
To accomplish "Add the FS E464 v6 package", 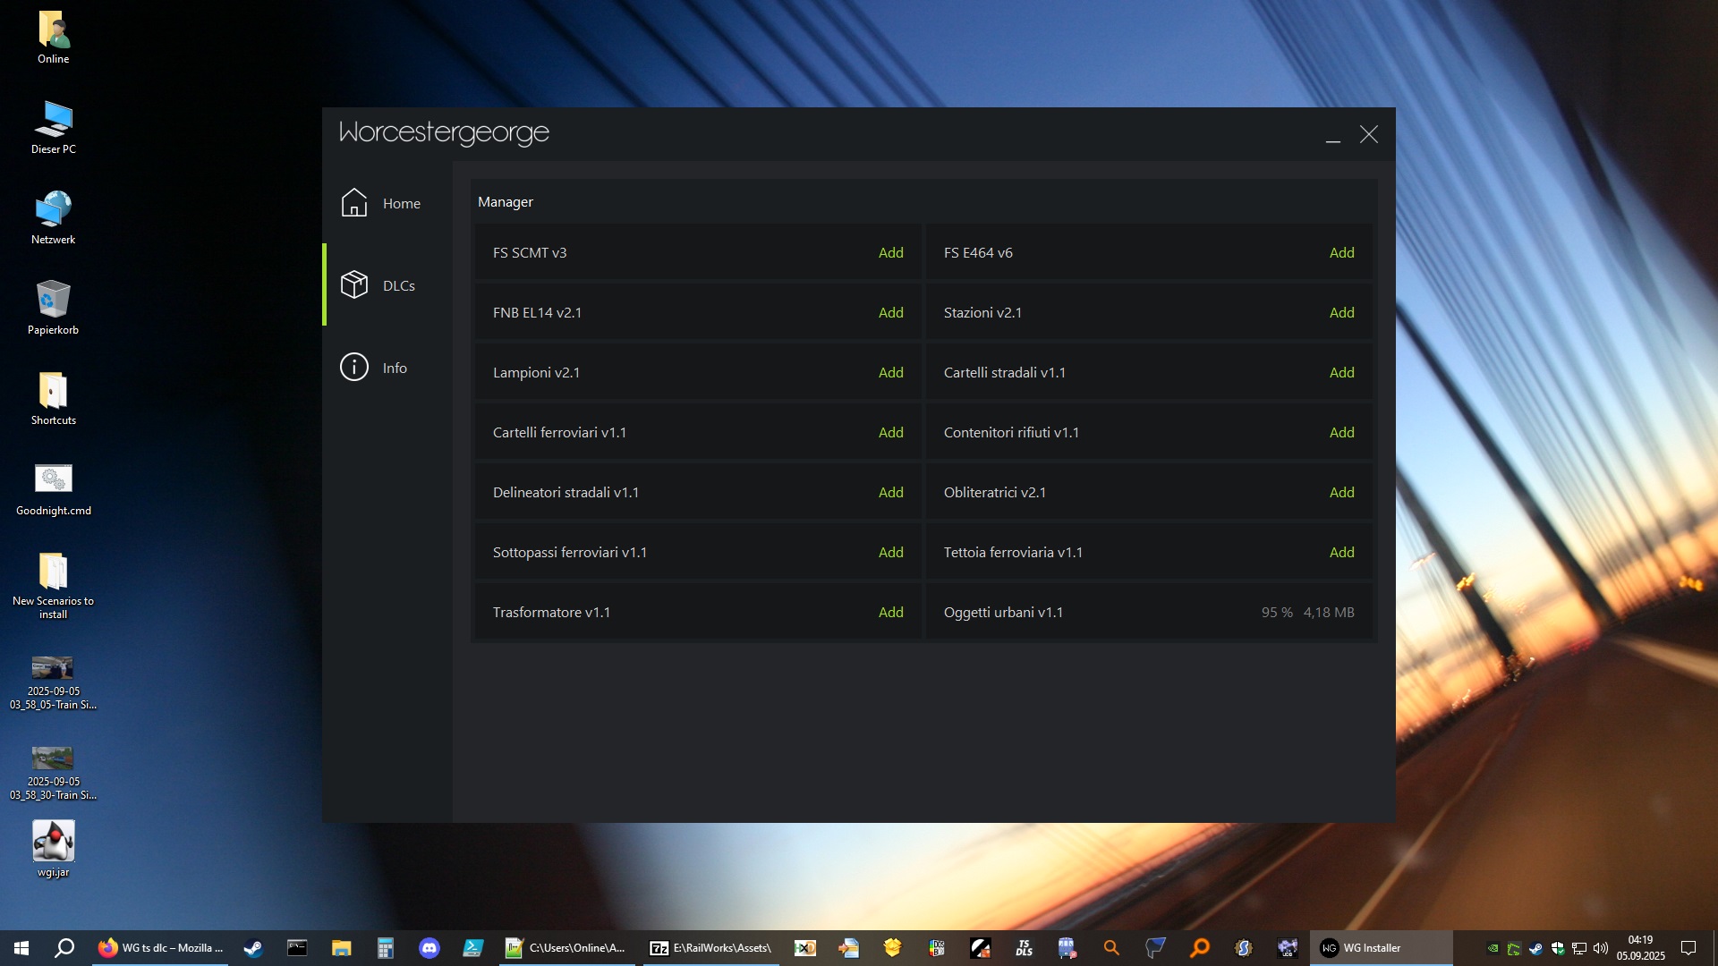I will [x=1341, y=253].
